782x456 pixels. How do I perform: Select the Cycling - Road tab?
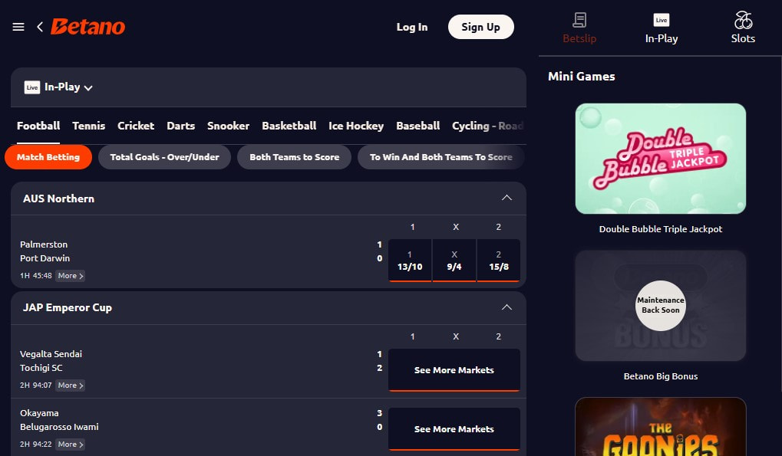click(x=488, y=126)
